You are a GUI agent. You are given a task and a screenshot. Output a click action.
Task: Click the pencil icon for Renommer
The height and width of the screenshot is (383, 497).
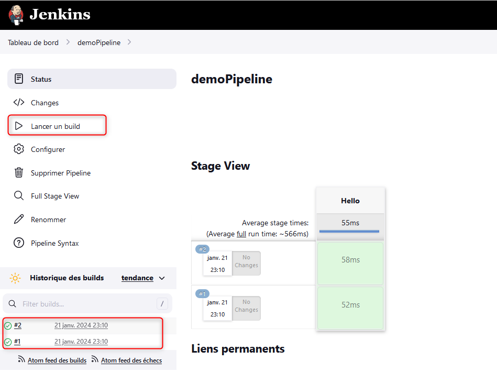point(19,219)
